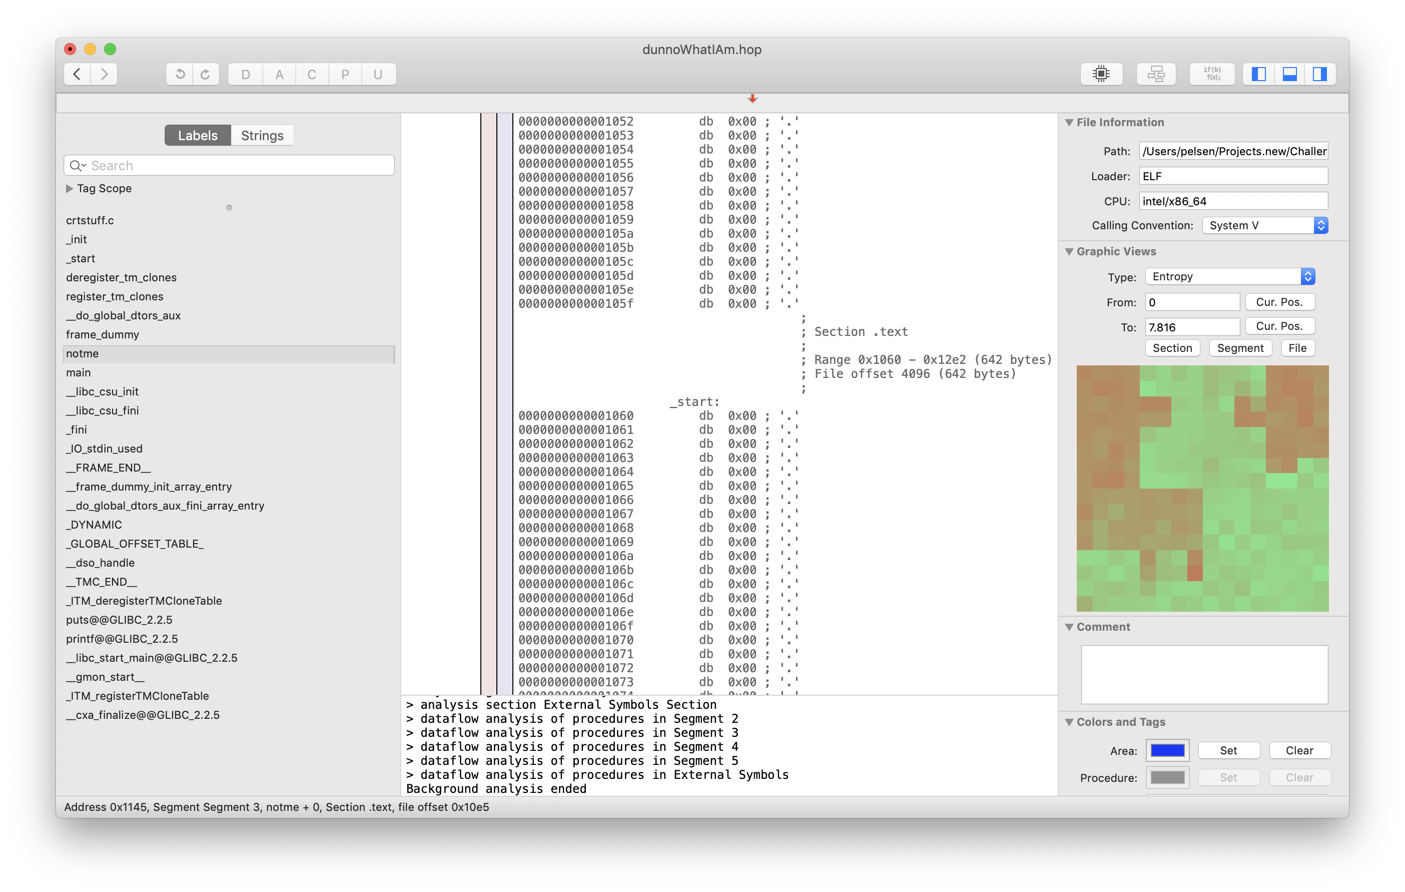Image resolution: width=1405 pixels, height=892 pixels.
Task: Mark selection as Data with D
Action: [x=246, y=74]
